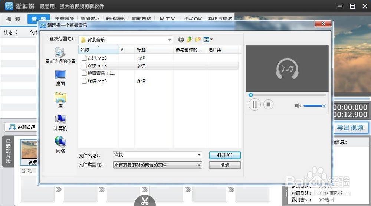Open the MTV tab

[167, 18]
